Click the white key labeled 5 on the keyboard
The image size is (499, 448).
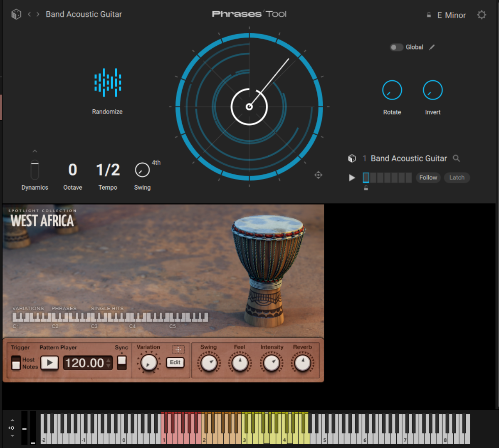(325, 439)
